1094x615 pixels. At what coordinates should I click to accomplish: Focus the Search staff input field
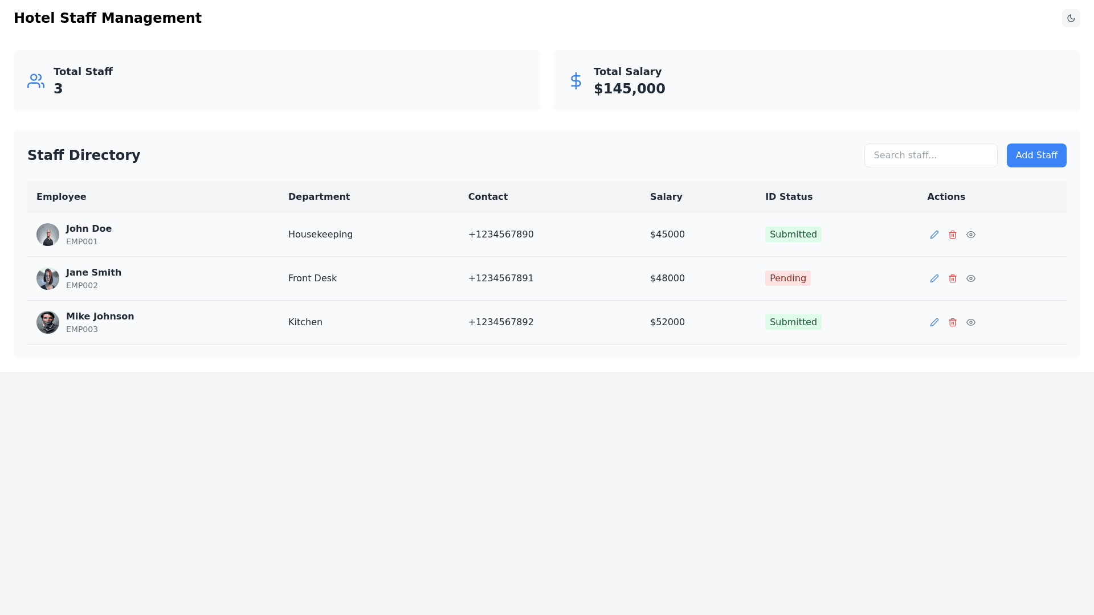(930, 155)
